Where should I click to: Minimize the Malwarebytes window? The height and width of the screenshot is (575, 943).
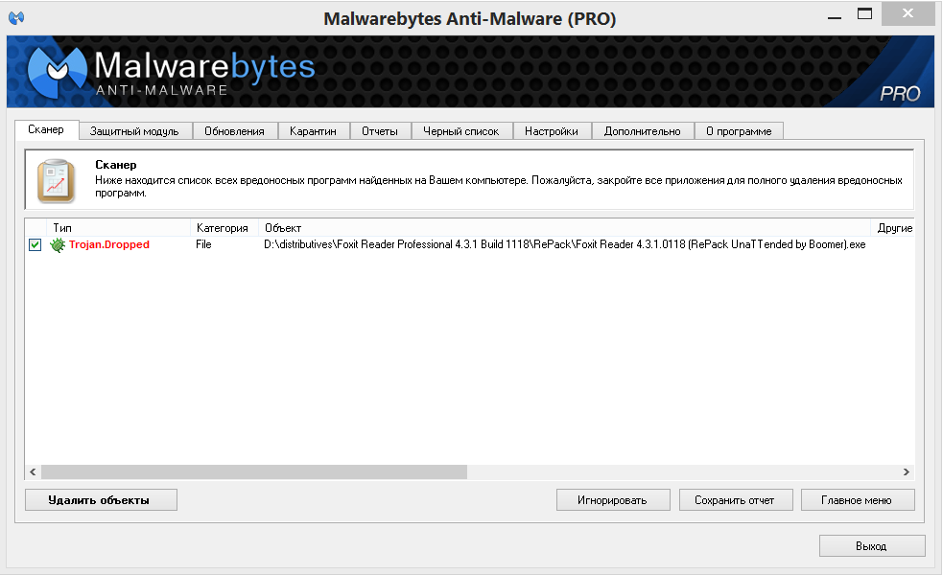[835, 16]
